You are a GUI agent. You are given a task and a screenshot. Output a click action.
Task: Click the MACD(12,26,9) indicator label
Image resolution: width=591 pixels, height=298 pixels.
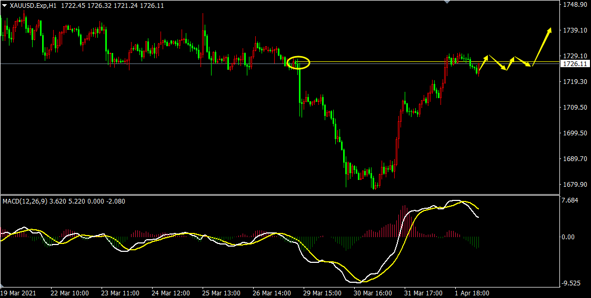pyautogui.click(x=25, y=201)
